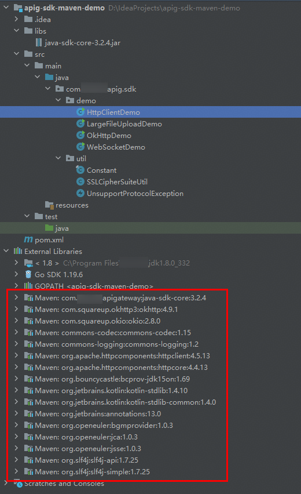Click the HttpClientDemo class icon
Screen dimensions: 301x494
pos(80,112)
